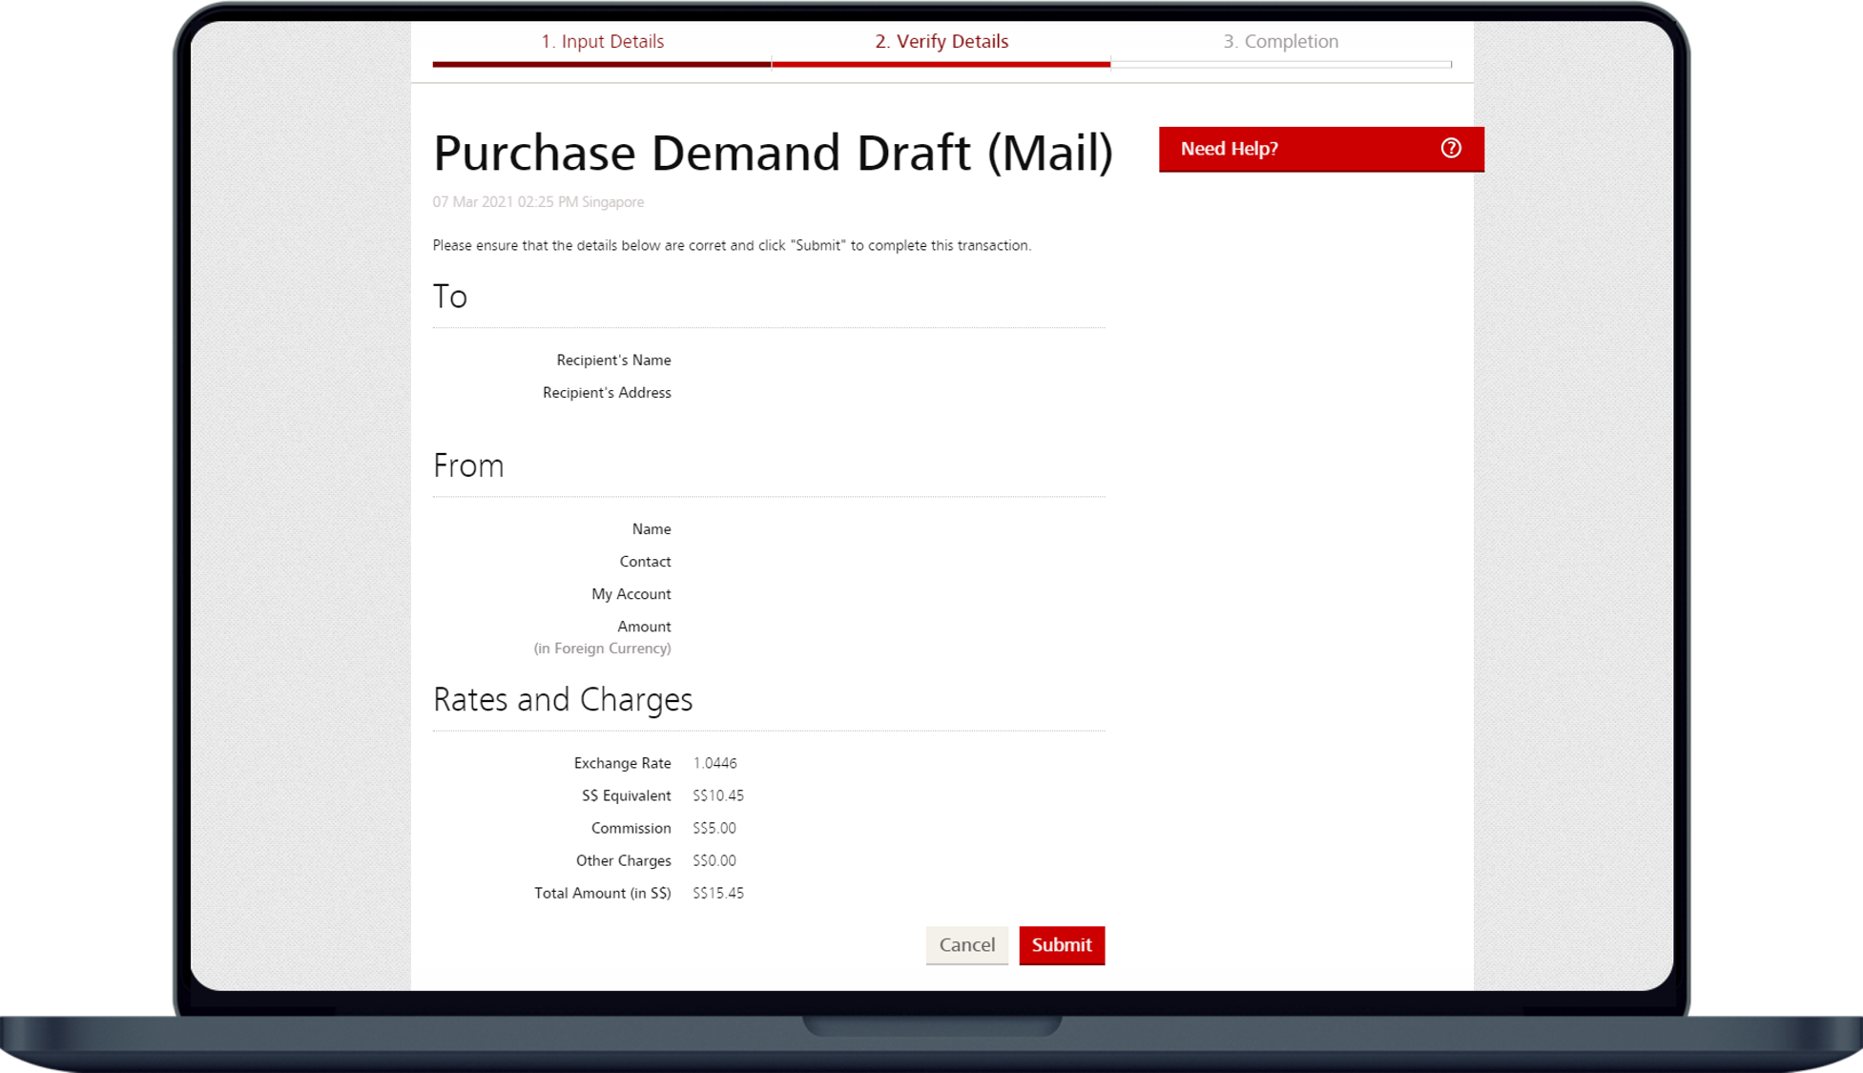Submit the demand draft transaction

click(x=1062, y=945)
